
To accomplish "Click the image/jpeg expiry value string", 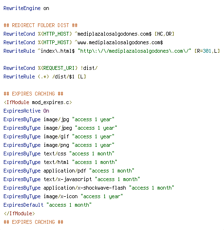I will pos(96,128).
